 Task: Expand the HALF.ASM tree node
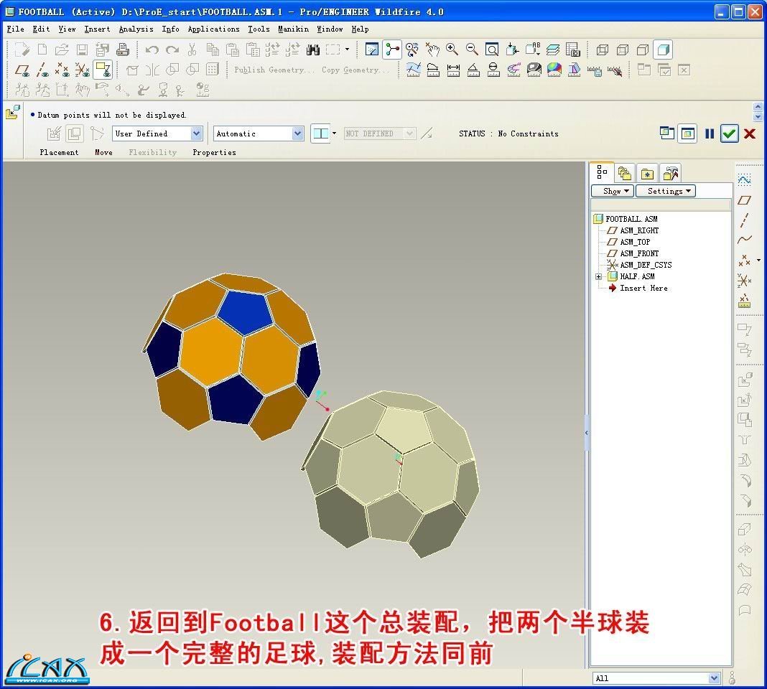[x=598, y=277]
